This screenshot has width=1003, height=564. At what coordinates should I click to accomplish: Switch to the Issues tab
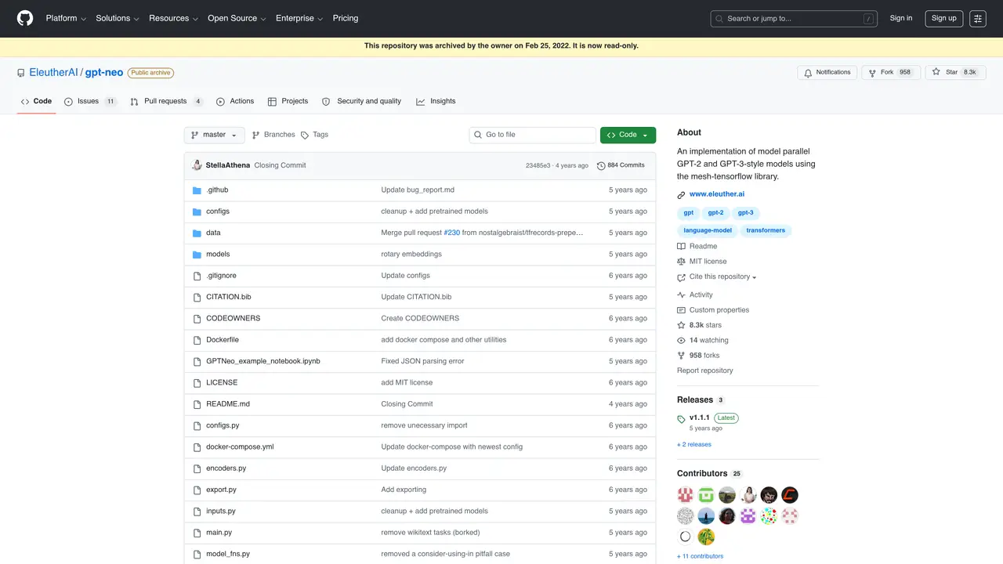tap(90, 101)
